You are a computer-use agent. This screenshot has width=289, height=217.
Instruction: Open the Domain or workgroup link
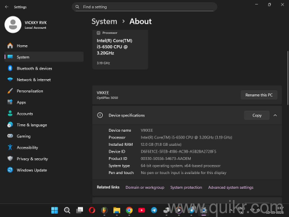[x=145, y=188]
